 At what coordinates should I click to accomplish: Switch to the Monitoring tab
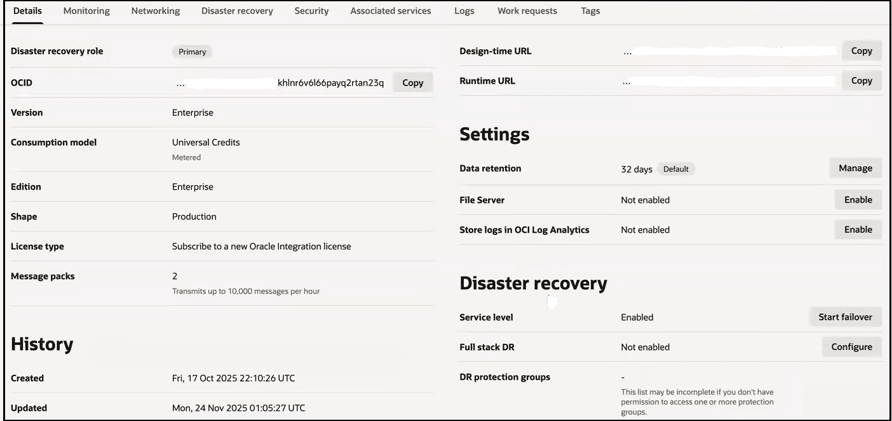click(x=86, y=11)
